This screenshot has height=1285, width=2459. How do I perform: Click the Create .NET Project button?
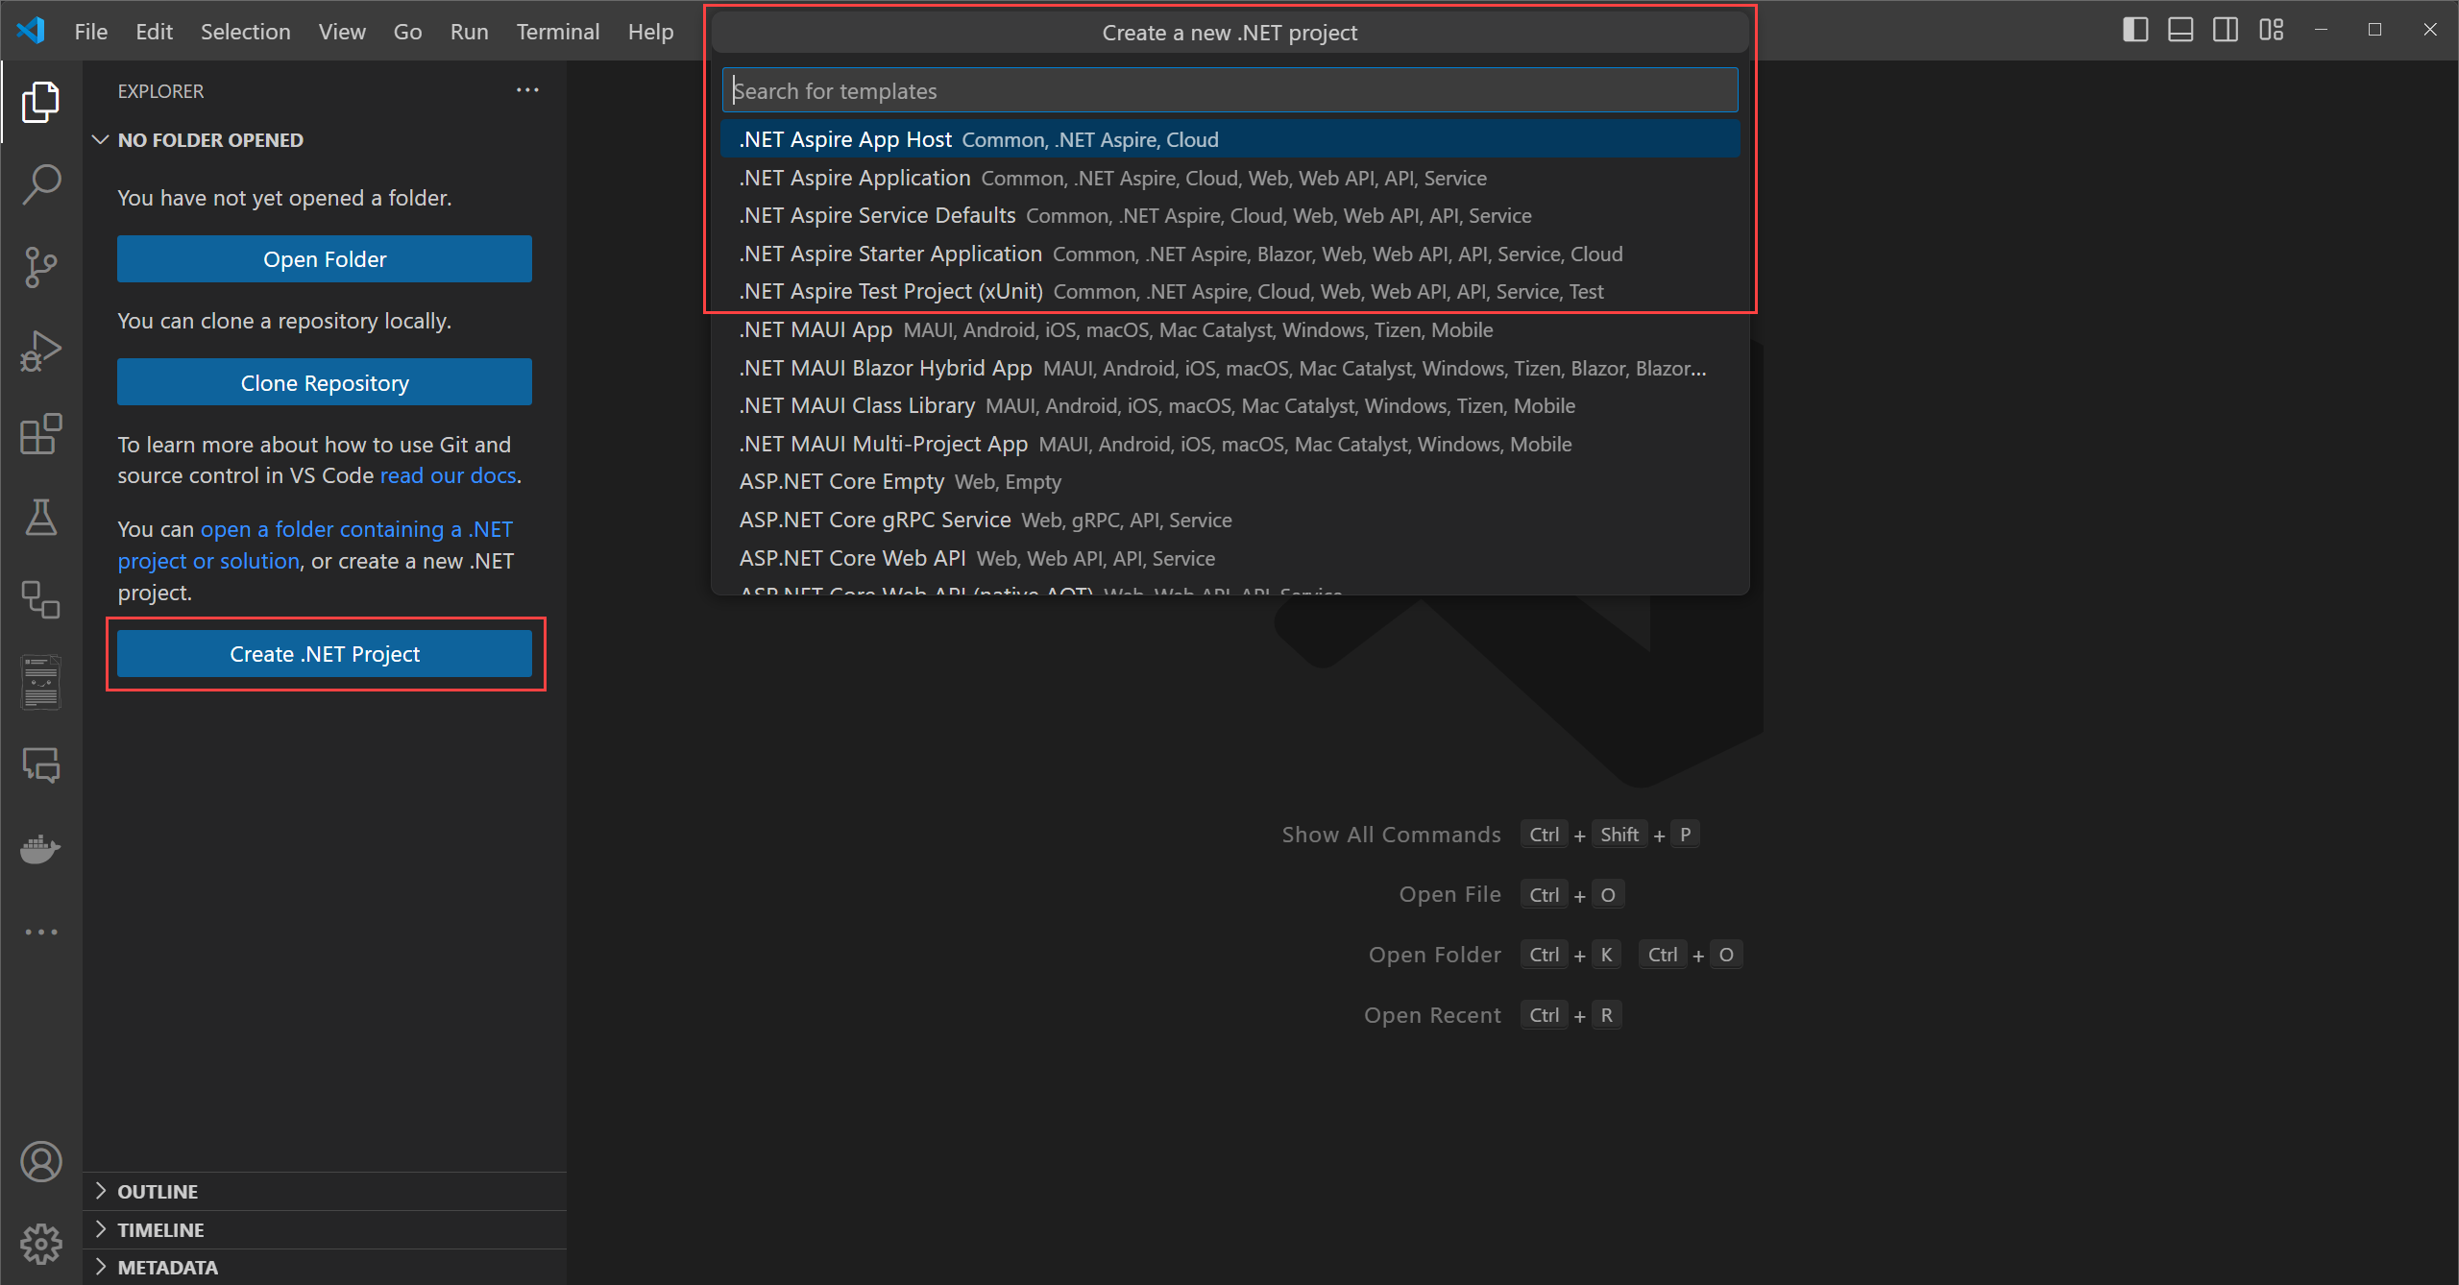(x=325, y=654)
